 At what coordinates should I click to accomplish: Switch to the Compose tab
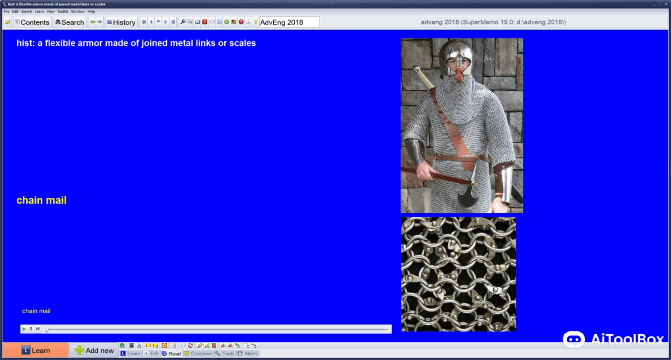(x=198, y=354)
